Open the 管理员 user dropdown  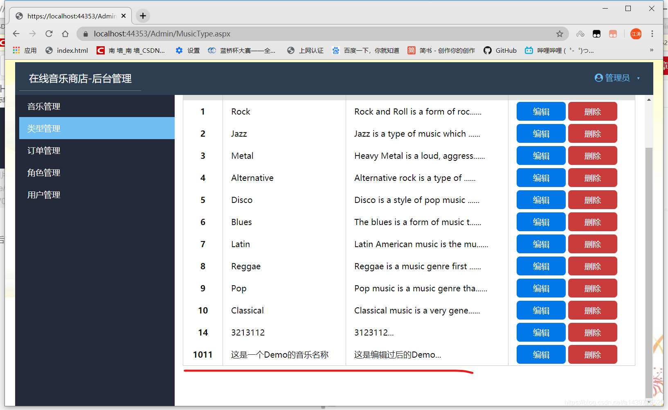tap(617, 78)
